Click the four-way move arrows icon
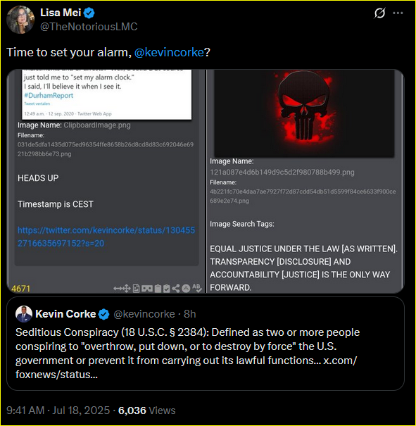Viewport: 416px width, 426px height. pos(127,288)
